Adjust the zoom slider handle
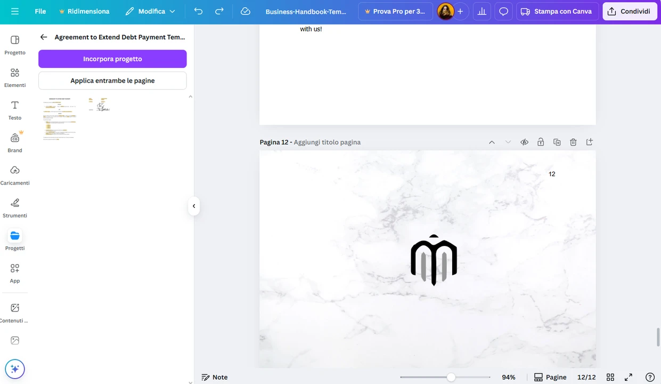Screen dimensions: 661x384 click(451, 377)
